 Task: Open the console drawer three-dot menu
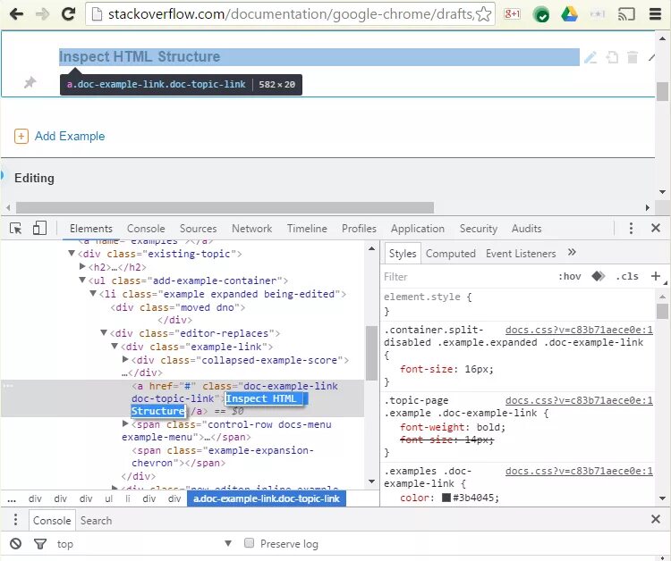15,519
